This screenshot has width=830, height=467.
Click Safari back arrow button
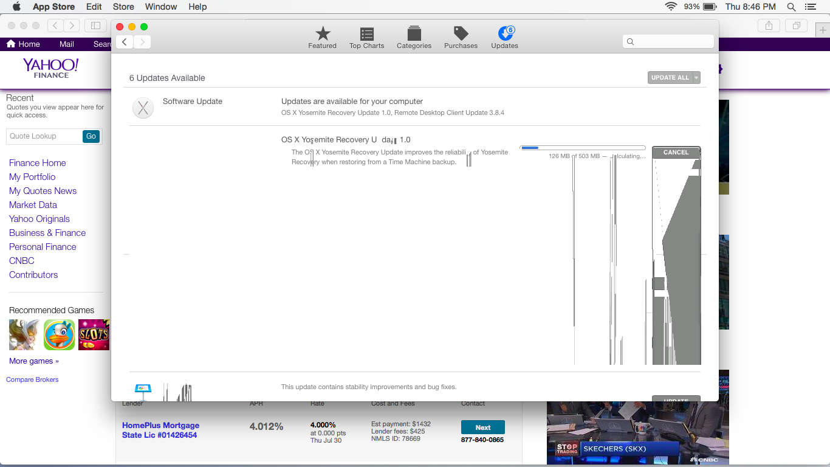(x=55, y=26)
